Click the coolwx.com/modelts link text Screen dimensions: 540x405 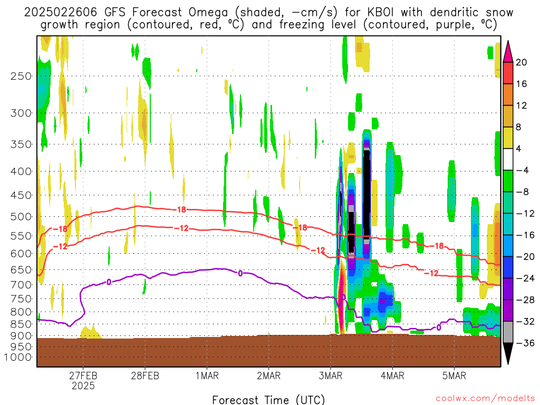(485, 399)
